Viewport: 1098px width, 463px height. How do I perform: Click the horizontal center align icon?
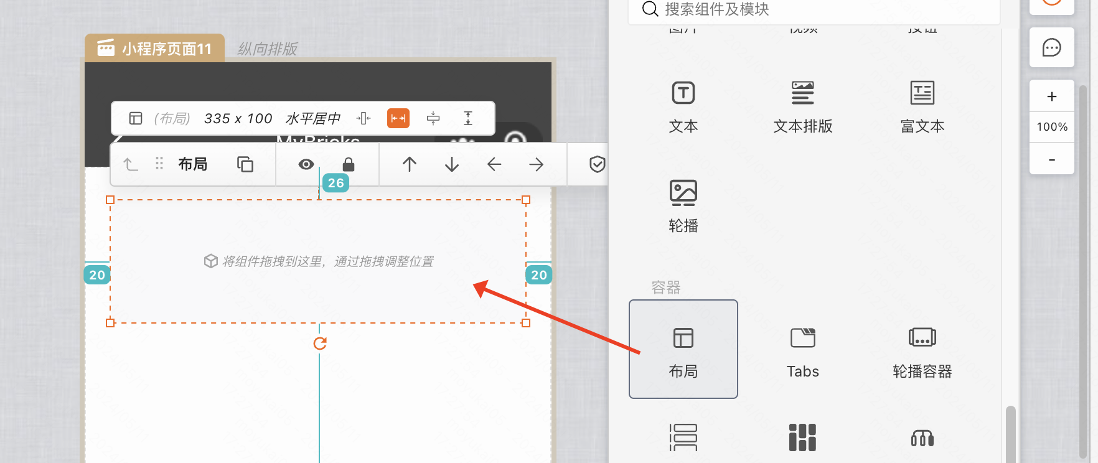(x=364, y=118)
